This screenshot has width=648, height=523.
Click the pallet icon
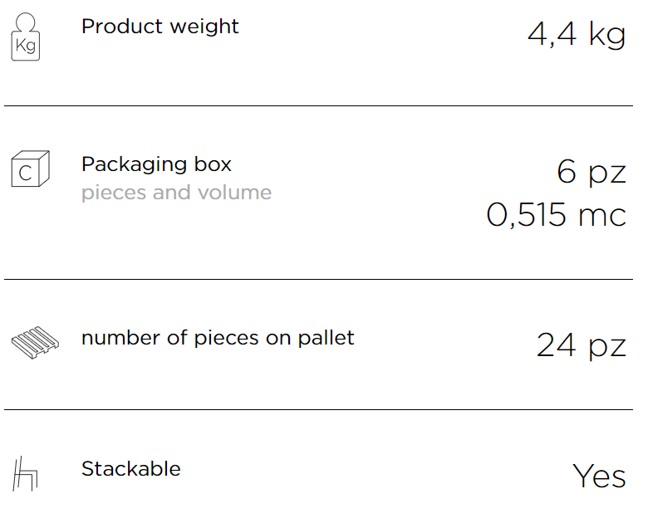click(35, 343)
